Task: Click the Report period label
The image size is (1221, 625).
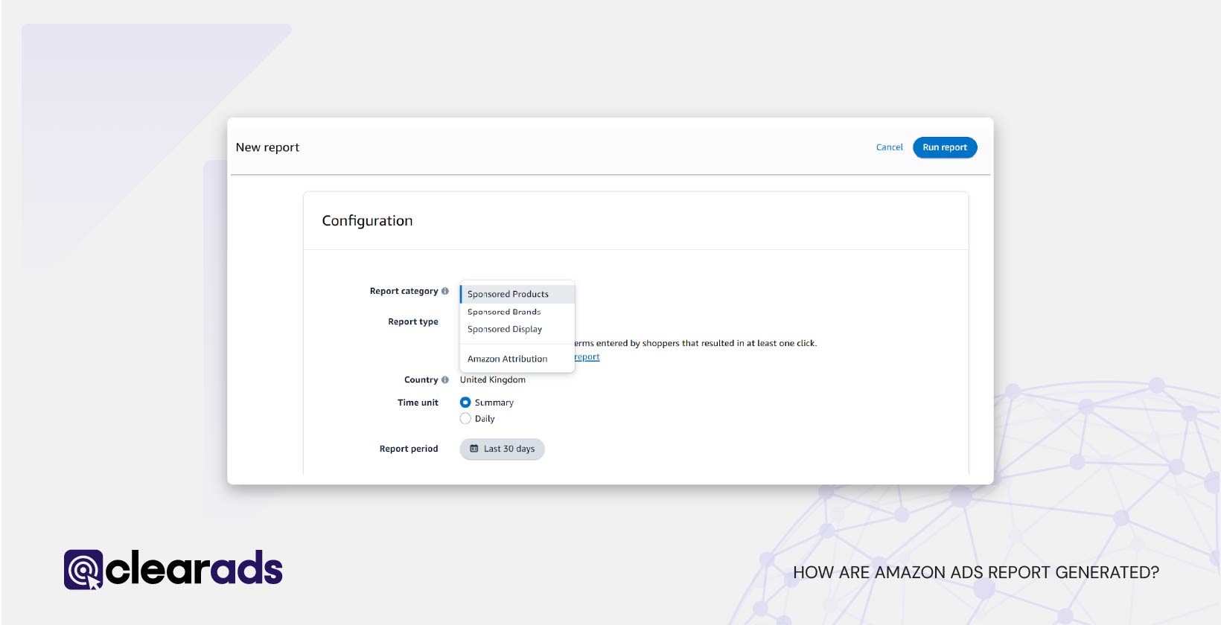Action: [x=409, y=449]
